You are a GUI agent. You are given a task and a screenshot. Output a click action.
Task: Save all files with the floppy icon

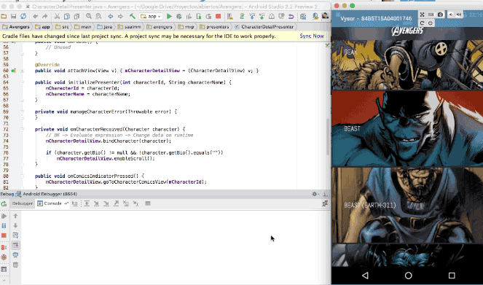[14, 16]
